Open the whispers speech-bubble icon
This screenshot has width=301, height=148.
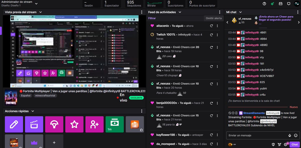point(289,4)
